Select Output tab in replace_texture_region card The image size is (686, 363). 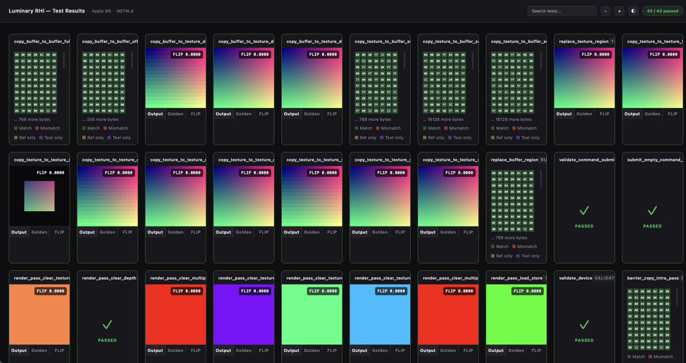564,114
